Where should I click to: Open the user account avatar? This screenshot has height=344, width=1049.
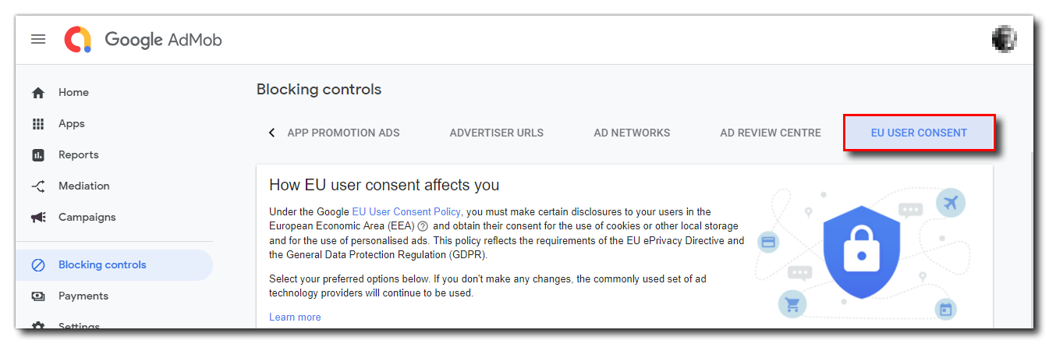[x=1004, y=39]
